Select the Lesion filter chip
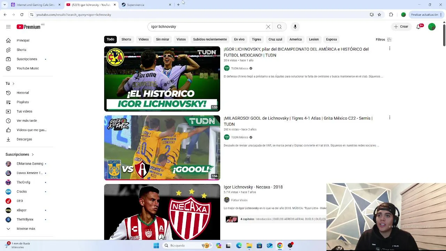446x251 pixels. tap(314, 39)
